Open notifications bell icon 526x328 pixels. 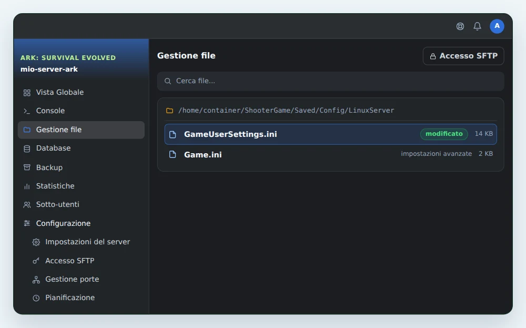(478, 26)
